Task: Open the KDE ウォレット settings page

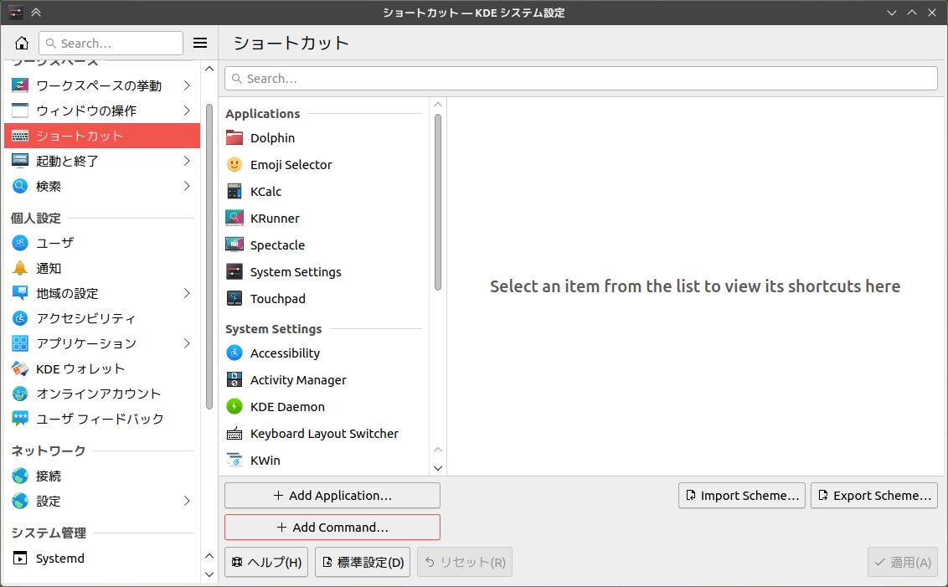Action: [x=102, y=368]
